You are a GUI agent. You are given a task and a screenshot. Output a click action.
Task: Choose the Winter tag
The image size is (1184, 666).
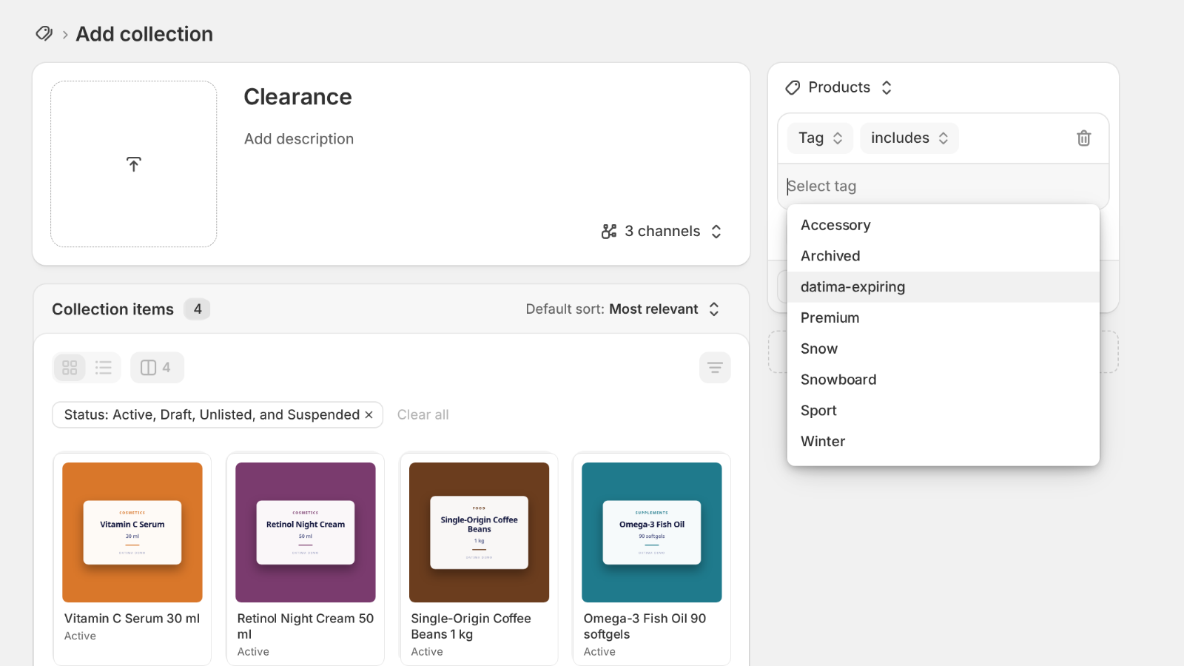pyautogui.click(x=943, y=442)
